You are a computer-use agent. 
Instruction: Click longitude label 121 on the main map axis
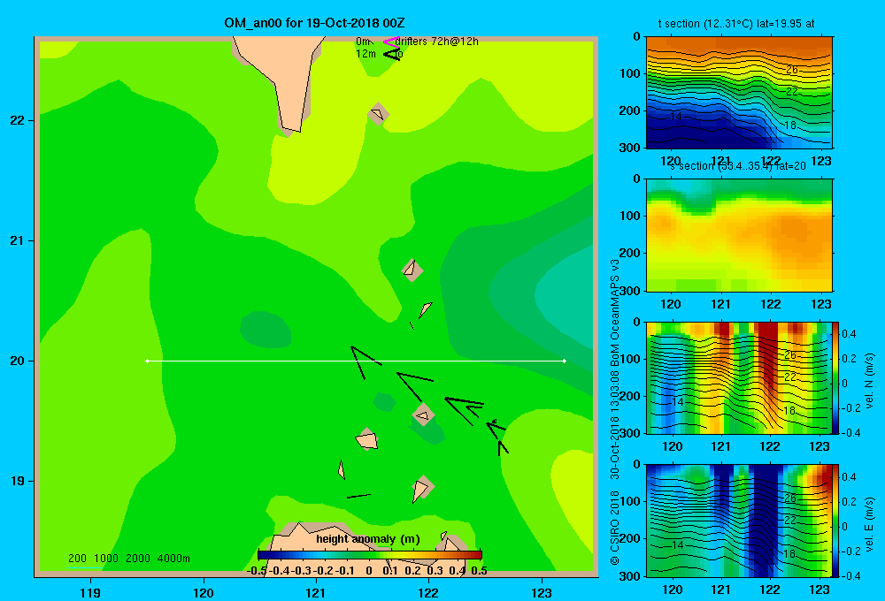point(316,592)
